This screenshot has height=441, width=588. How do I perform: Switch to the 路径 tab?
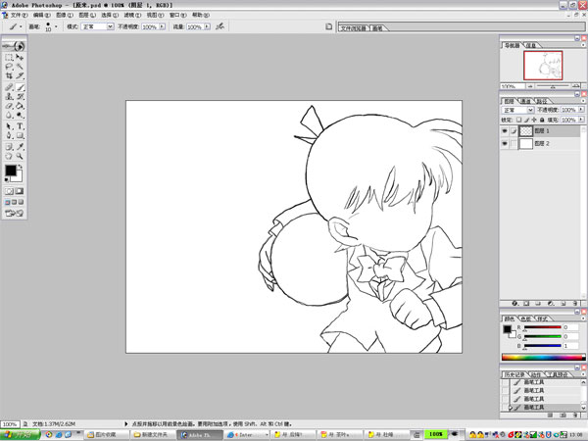[542, 101]
